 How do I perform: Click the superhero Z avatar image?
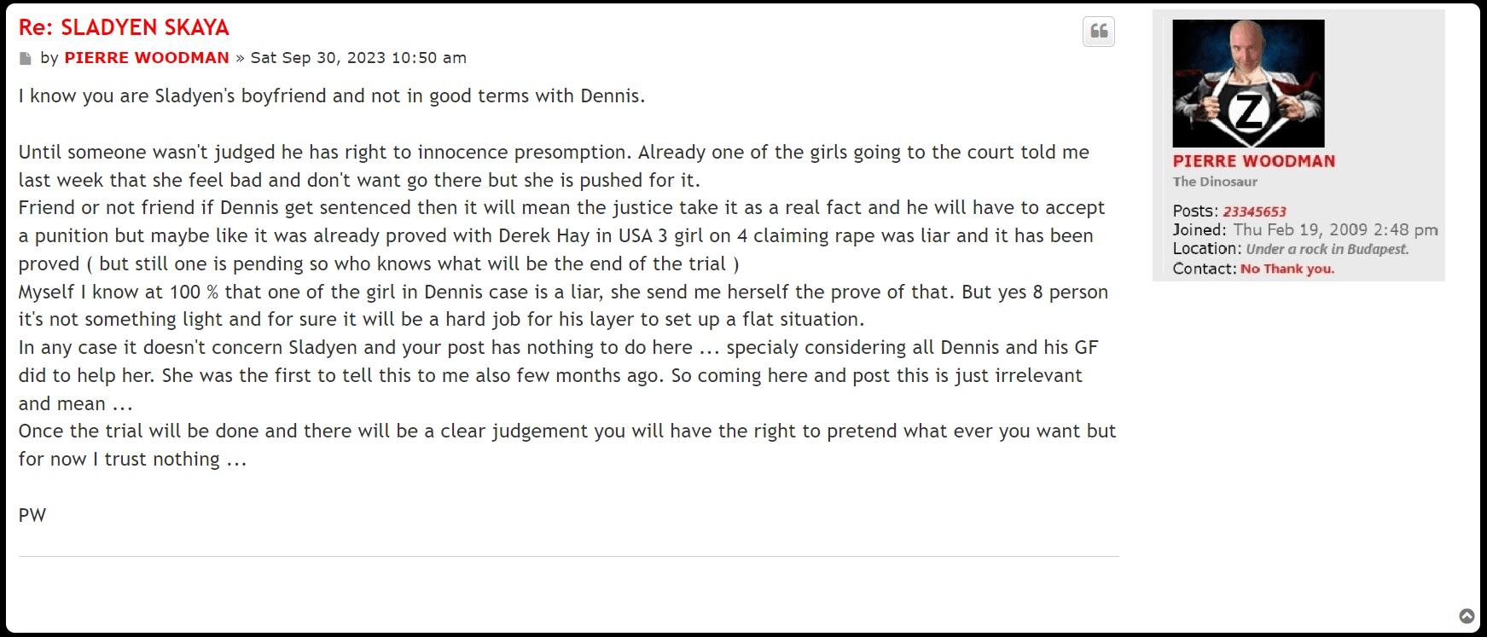tap(1248, 84)
